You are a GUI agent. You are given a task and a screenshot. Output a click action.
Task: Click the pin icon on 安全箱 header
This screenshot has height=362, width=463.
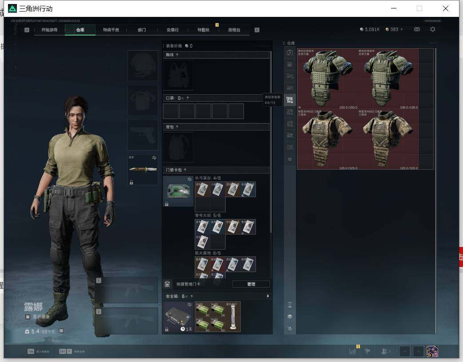[267, 296]
